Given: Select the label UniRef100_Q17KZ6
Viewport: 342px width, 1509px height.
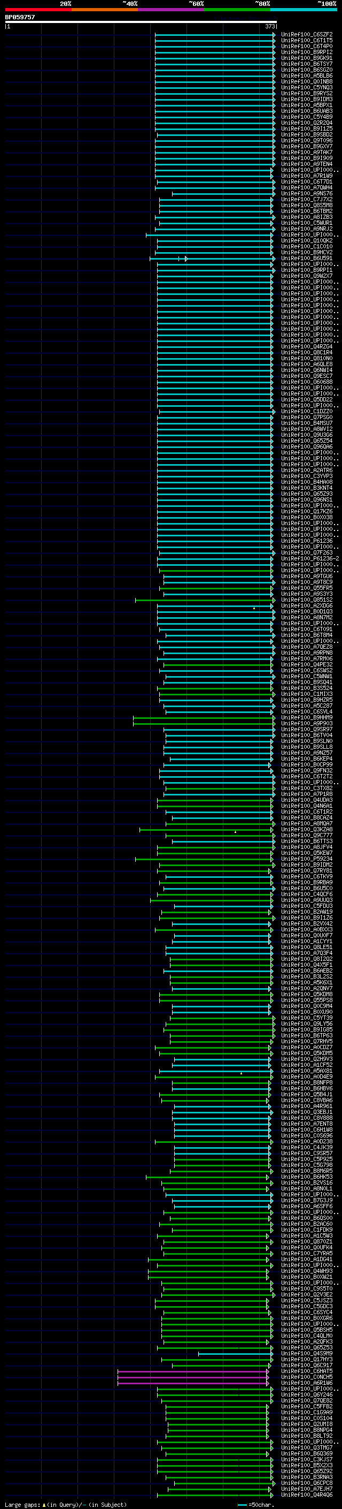Looking at the screenshot, I should 307,512.
